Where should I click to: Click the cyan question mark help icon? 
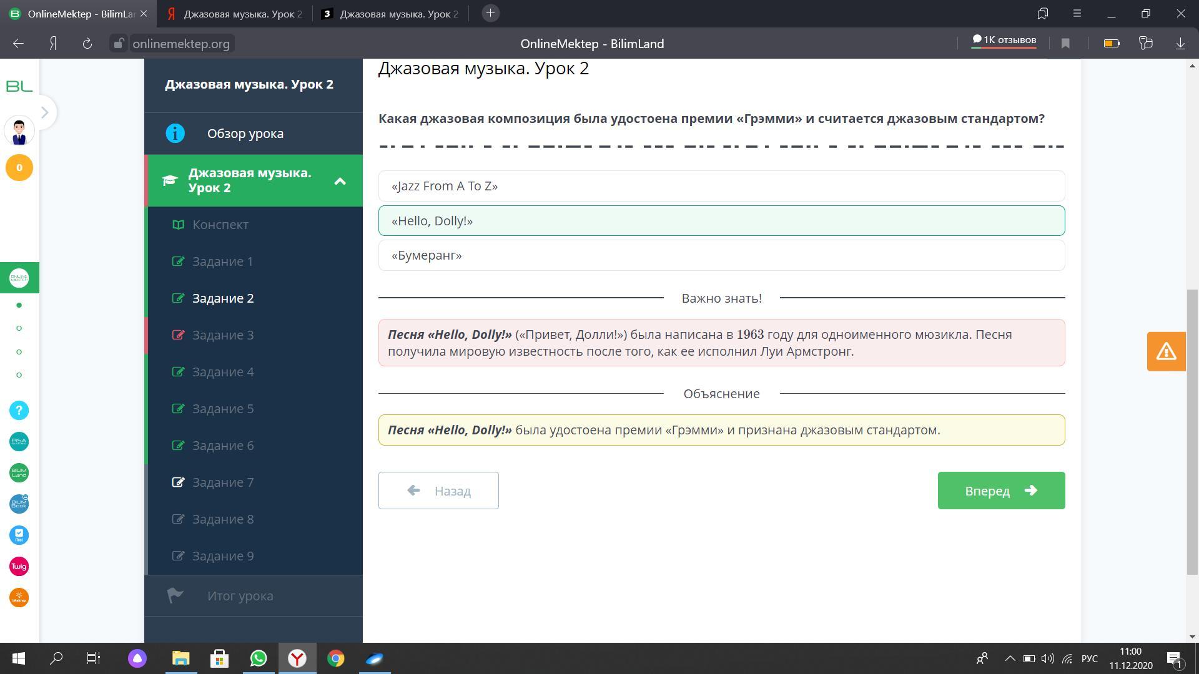pyautogui.click(x=19, y=410)
